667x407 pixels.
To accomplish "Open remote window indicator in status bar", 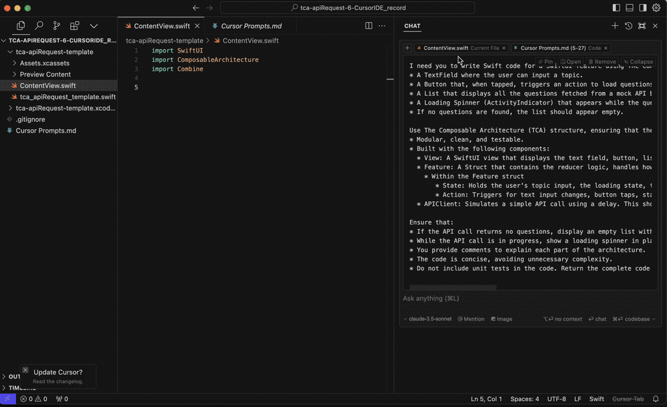I will click(7, 399).
